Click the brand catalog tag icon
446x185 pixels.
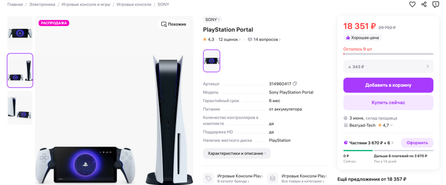[x=209, y=178]
